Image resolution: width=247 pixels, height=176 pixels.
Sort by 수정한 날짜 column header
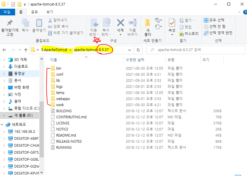[x=135, y=60]
